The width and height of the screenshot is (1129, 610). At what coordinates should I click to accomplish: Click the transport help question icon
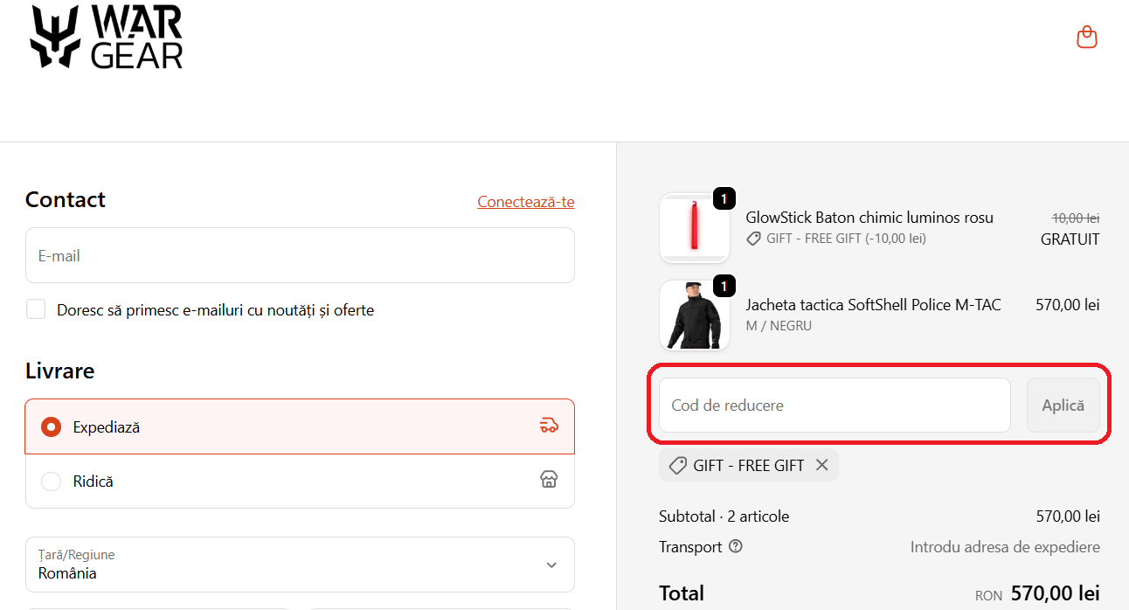pyautogui.click(x=736, y=546)
